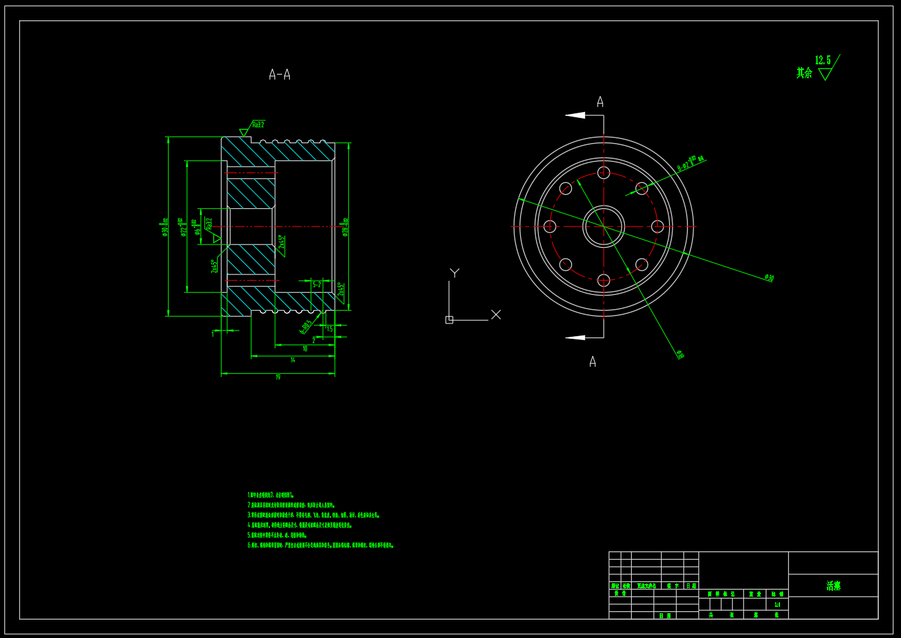The width and height of the screenshot is (901, 638).
Task: Select the Ra3.2 symbol beside the bore
Action: coord(213,230)
